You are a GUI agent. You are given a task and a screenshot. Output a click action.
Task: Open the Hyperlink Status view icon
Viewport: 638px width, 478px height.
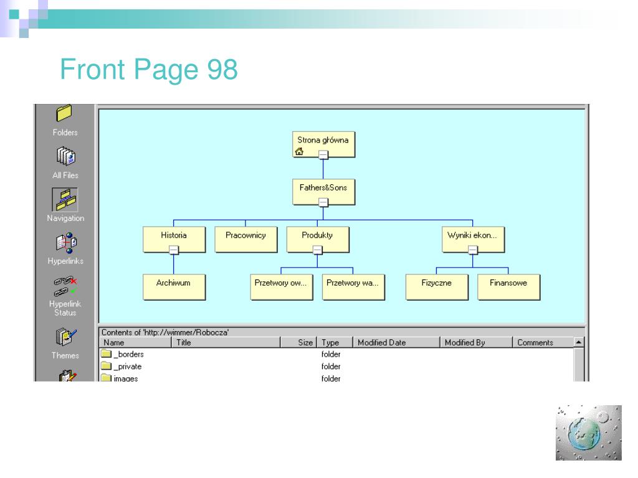click(x=65, y=287)
